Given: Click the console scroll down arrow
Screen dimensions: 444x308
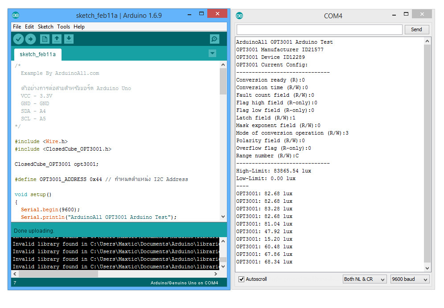Looking at the screenshot, I should coord(223,267).
